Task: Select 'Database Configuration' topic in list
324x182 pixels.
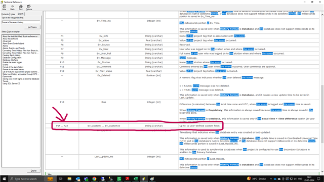Action: pos(12,58)
